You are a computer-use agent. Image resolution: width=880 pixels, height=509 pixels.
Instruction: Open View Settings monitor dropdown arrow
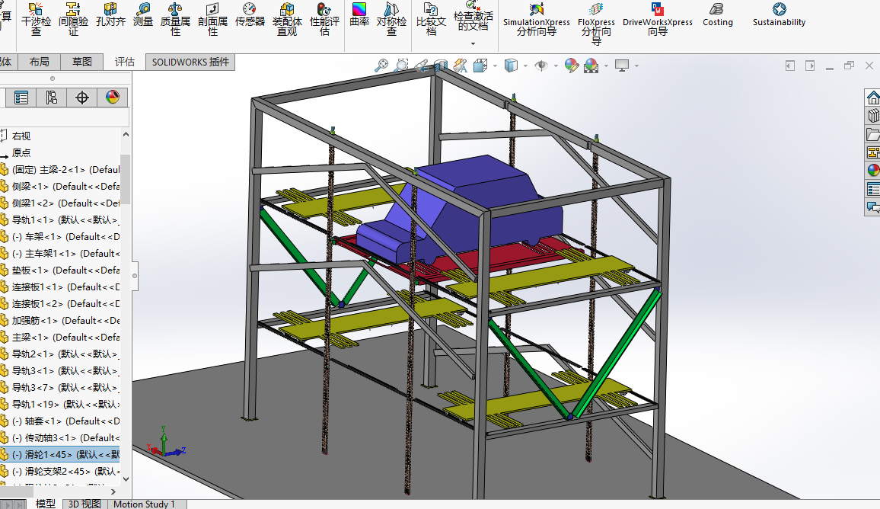636,66
